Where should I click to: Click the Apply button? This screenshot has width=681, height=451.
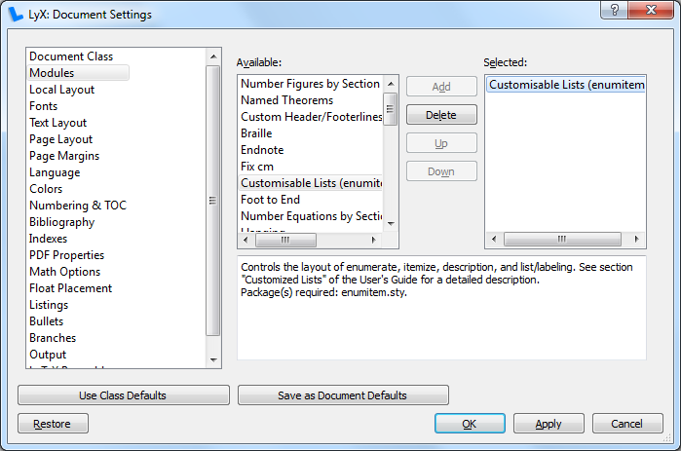(549, 424)
